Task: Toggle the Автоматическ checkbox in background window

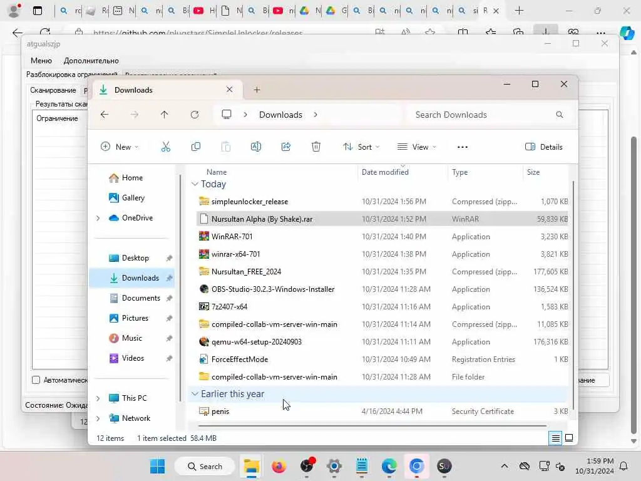Action: click(36, 380)
